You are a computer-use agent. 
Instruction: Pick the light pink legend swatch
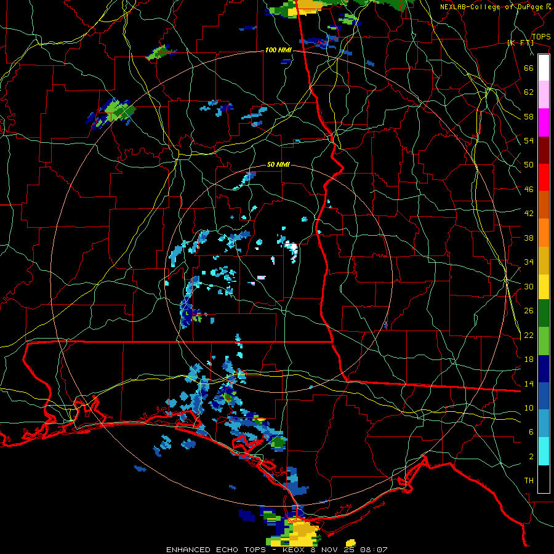tap(544, 95)
